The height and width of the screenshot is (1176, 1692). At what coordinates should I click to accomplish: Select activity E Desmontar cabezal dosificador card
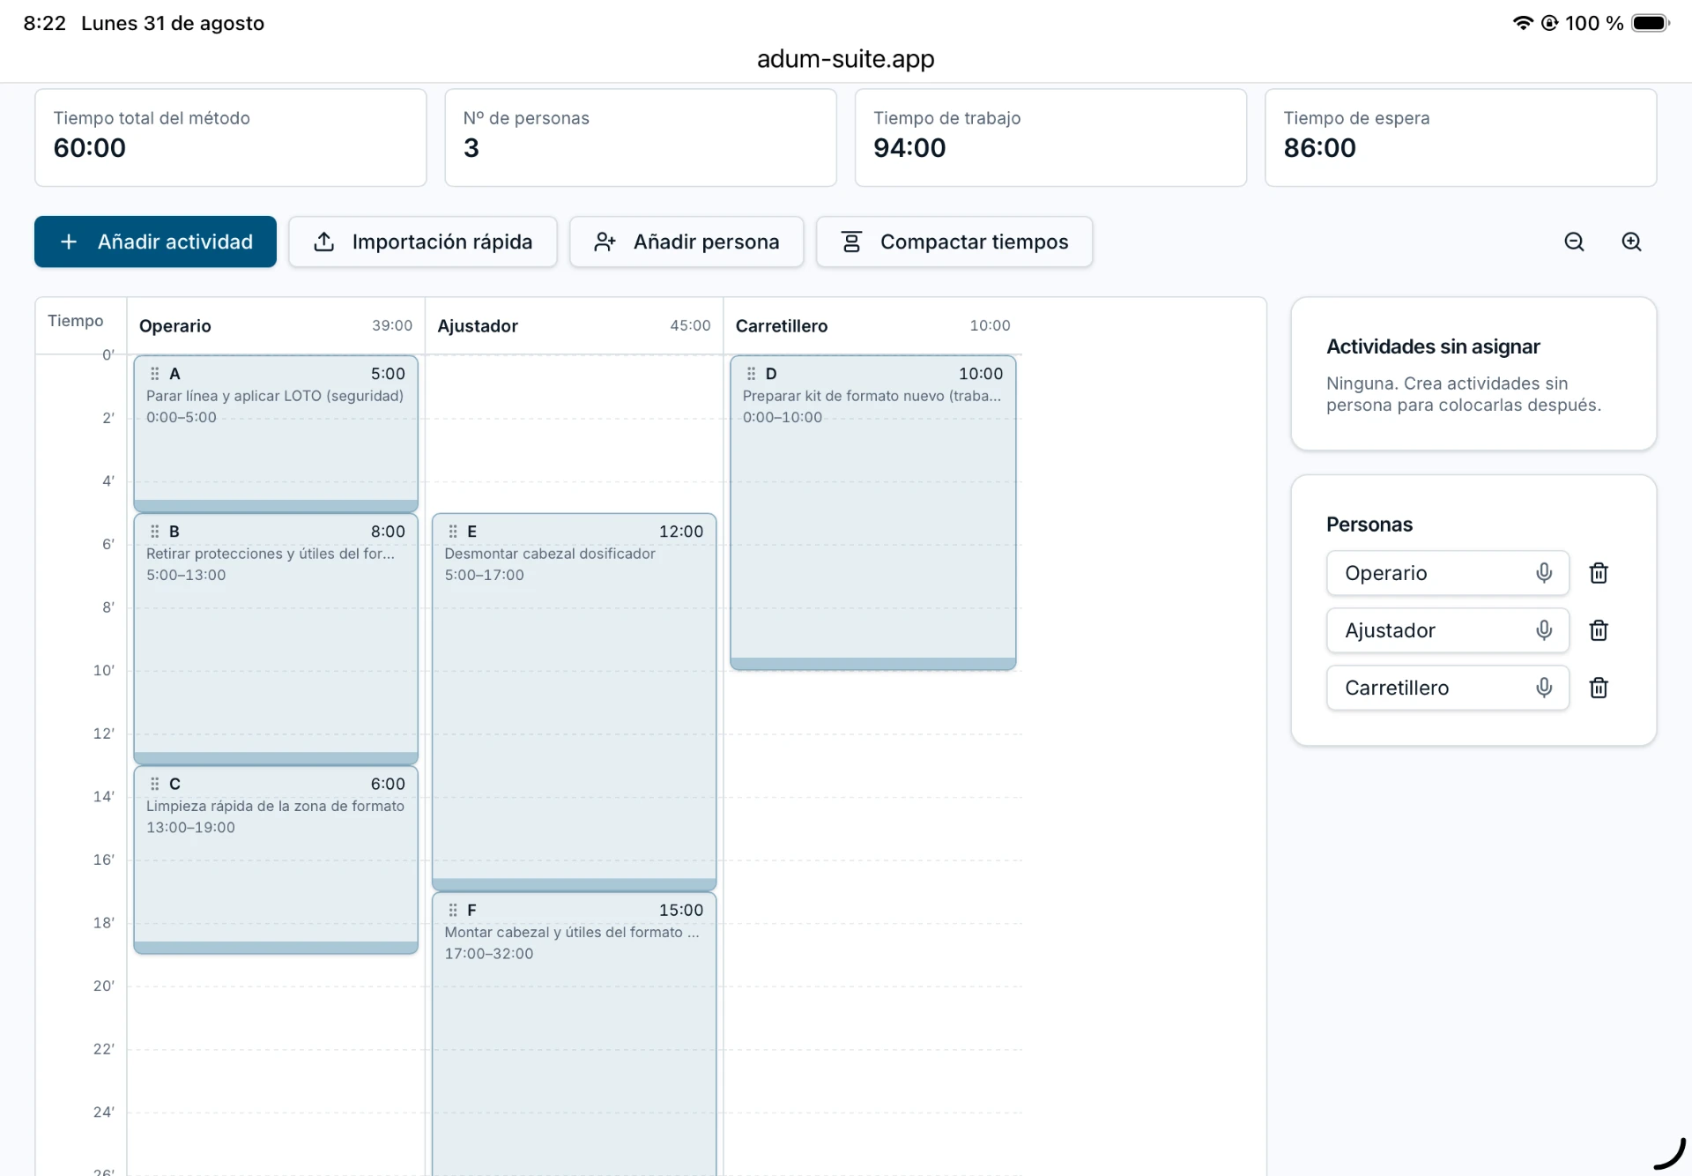(574, 702)
